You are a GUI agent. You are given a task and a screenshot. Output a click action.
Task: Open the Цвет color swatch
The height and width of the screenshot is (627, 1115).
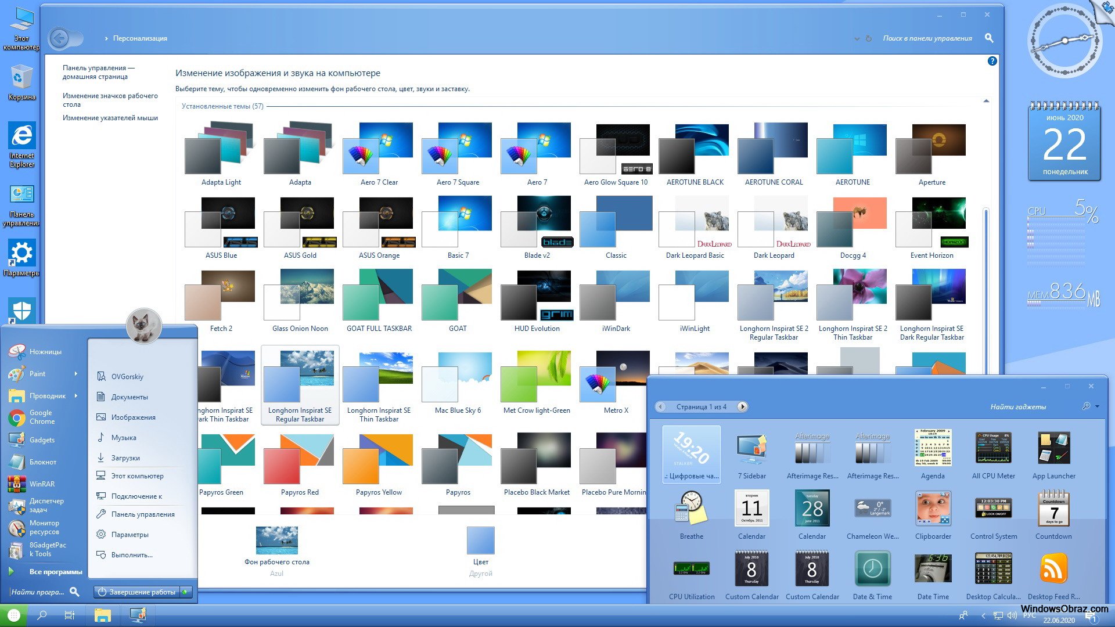(x=480, y=541)
